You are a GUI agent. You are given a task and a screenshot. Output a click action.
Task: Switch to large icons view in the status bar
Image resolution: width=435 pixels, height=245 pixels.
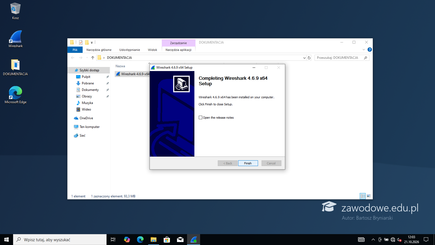tap(369, 196)
